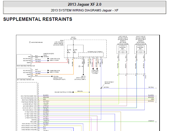This screenshot has width=173, height=131.
Task: Click ground symbol near luggage compartment label
Action: [x=83, y=75]
